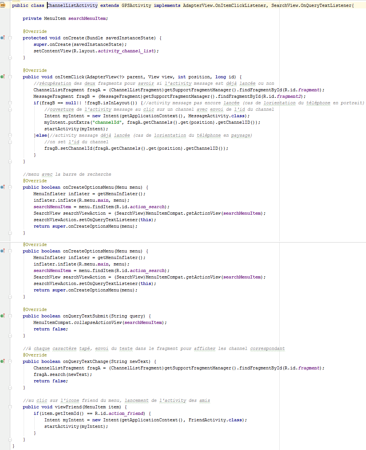
Task: Collapse the viewFriend method fold region
Action: pos(10,407)
